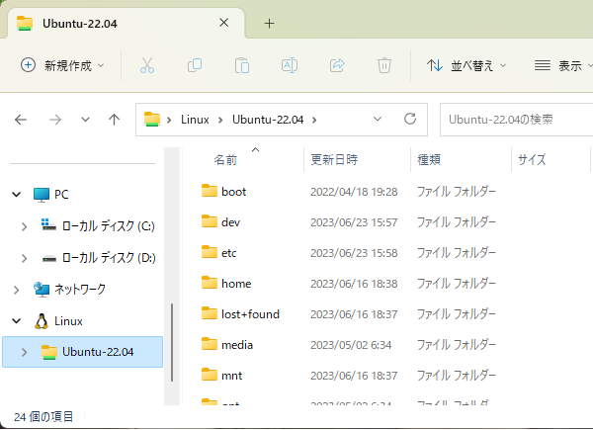Screen dimensions: 593x430
Task: Collapse the Linux tree node
Action: click(x=16, y=321)
